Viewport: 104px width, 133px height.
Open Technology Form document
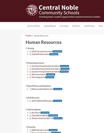pos(38,77)
